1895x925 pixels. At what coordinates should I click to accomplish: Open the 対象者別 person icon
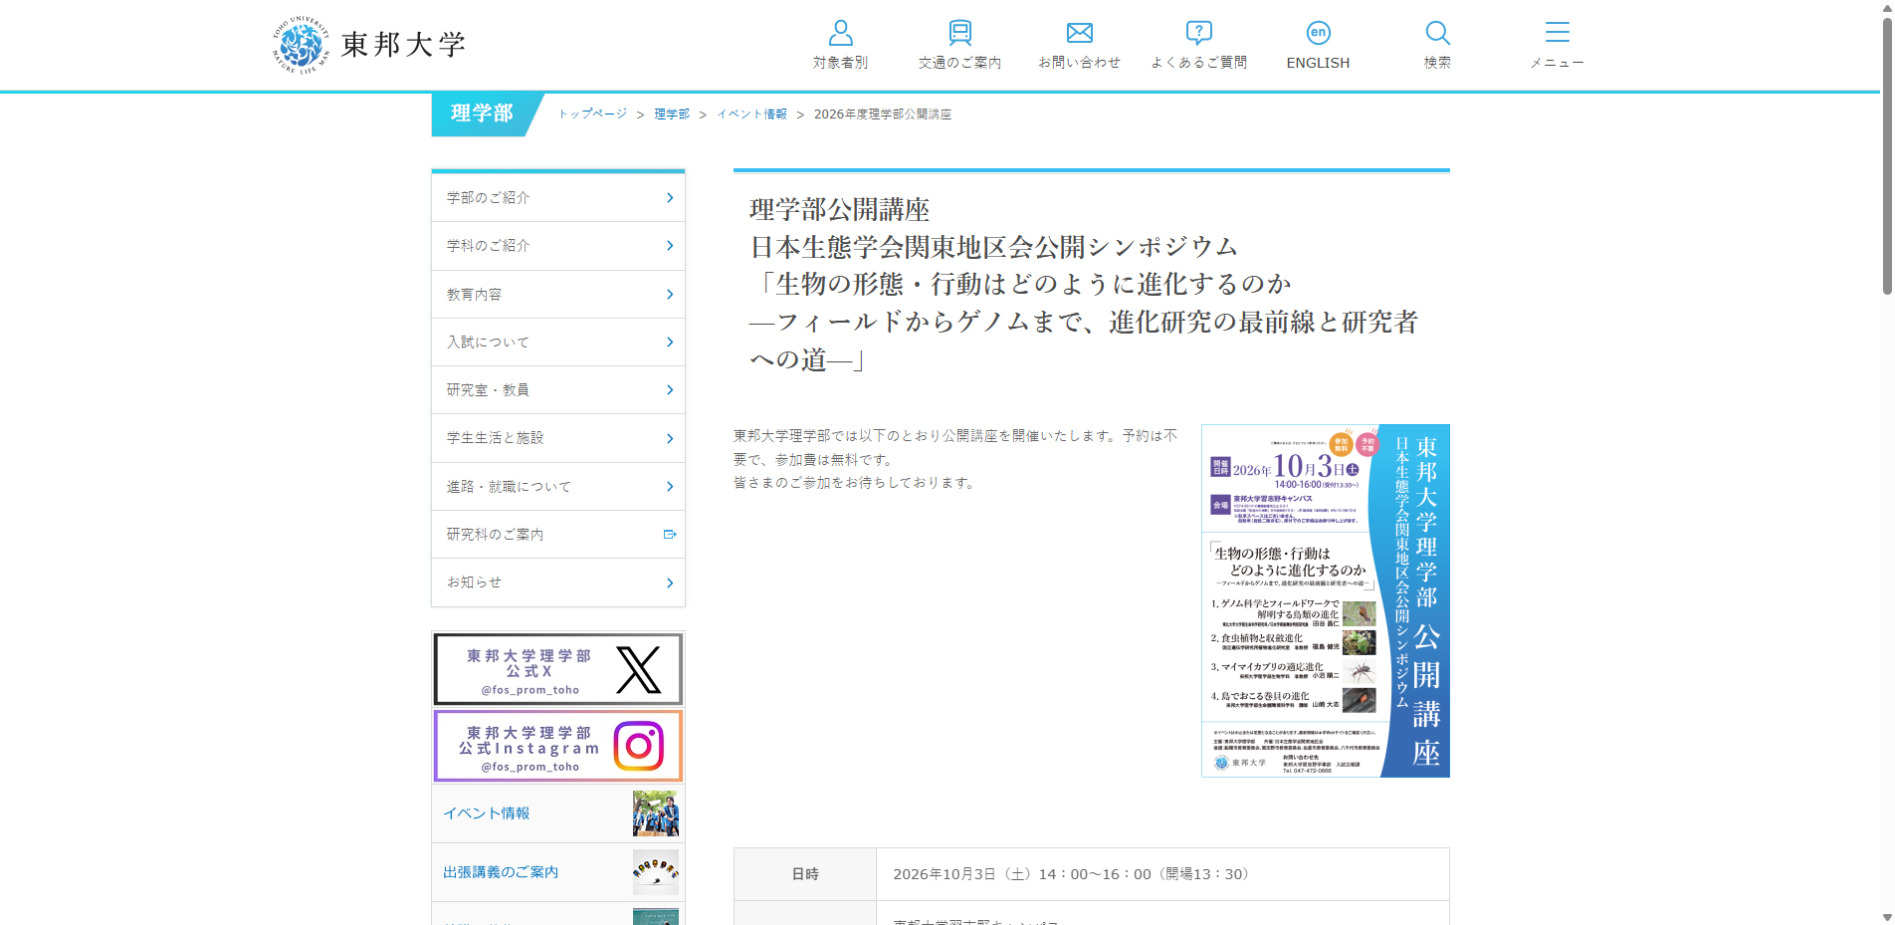(x=841, y=33)
